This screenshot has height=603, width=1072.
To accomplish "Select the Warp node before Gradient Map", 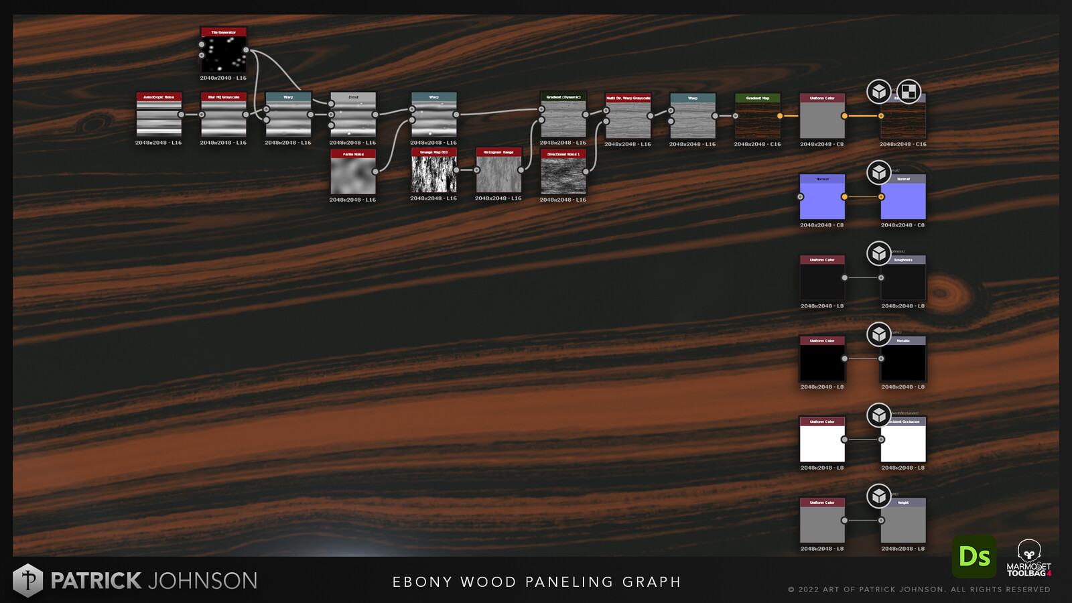I will click(x=693, y=116).
